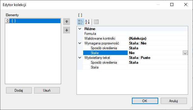
Task: Open the Stała value dropdown showing Nie
Action: click(x=185, y=53)
